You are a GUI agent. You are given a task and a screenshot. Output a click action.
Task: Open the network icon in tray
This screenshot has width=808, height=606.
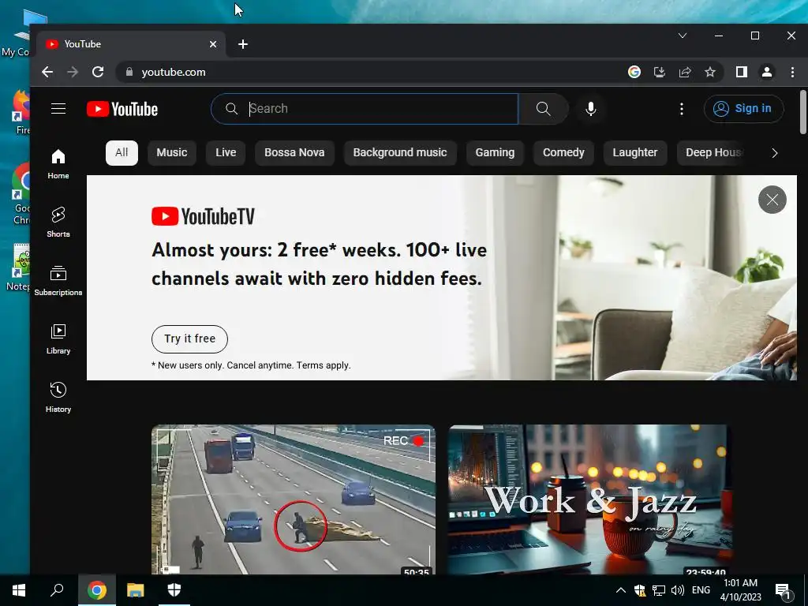pos(659,590)
